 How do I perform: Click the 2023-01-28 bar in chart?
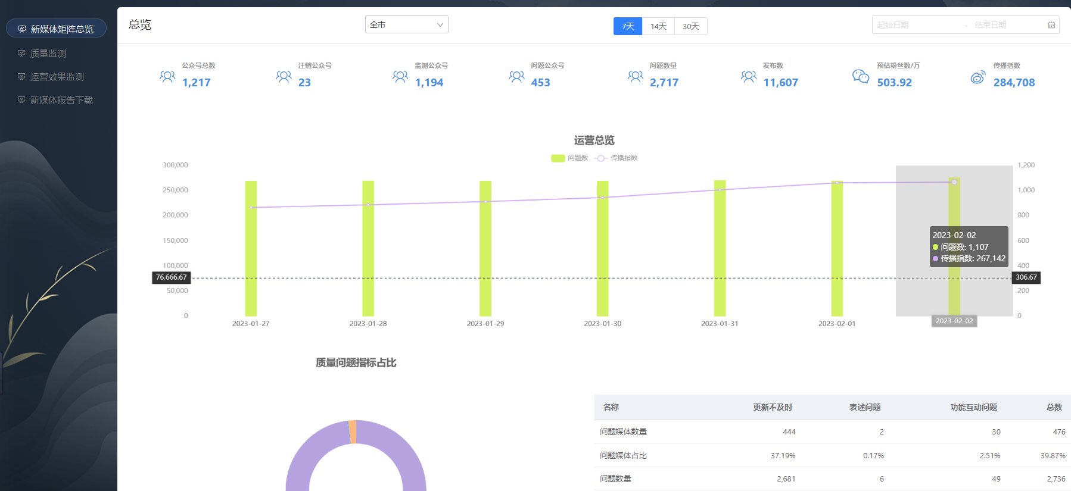click(x=368, y=248)
